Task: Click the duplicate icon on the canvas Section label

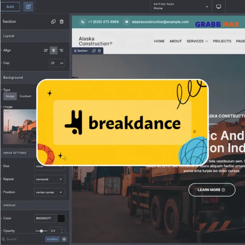Action: pyautogui.click(x=94, y=51)
